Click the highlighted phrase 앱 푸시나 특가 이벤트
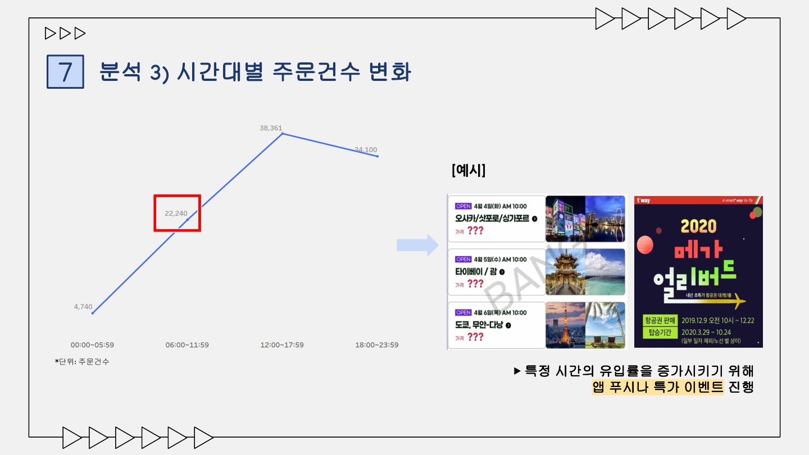The width and height of the screenshot is (809, 455). pyautogui.click(x=658, y=387)
